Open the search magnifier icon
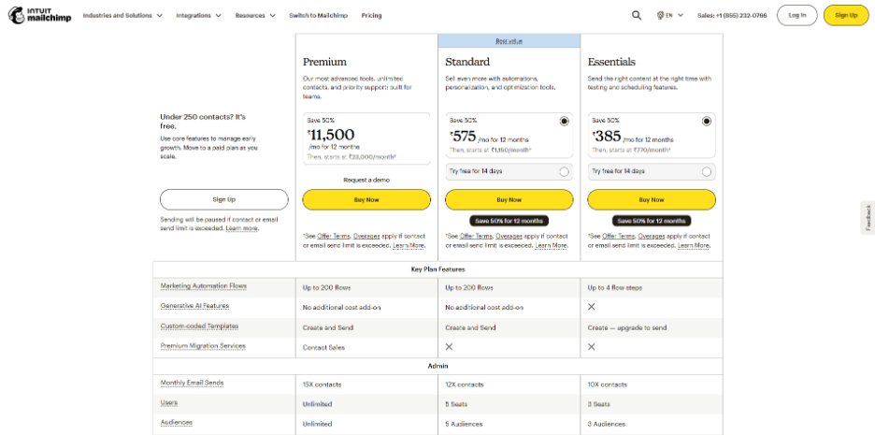This screenshot has width=875, height=435. (x=637, y=16)
